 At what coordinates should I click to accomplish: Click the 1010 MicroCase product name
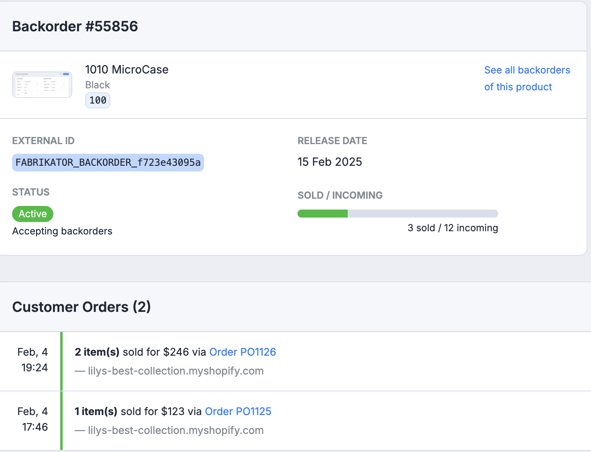point(127,69)
